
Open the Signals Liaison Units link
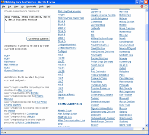tap(102, 108)
